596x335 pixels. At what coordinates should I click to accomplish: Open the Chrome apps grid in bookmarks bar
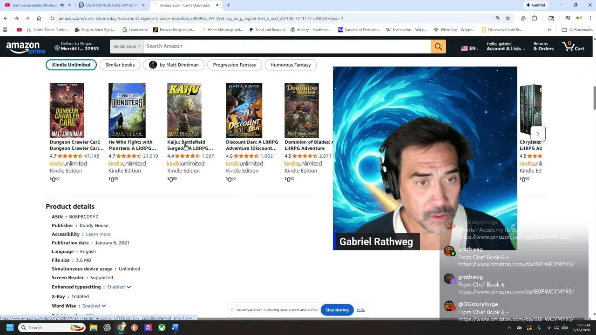(x=5, y=30)
